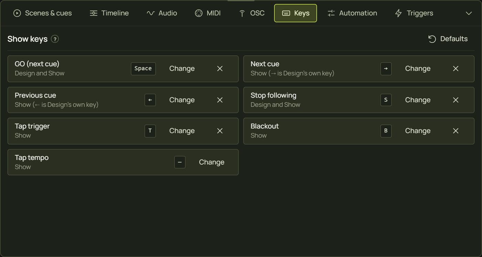The width and height of the screenshot is (482, 257).
Task: Click the Show keys help icon
Action: coord(55,39)
